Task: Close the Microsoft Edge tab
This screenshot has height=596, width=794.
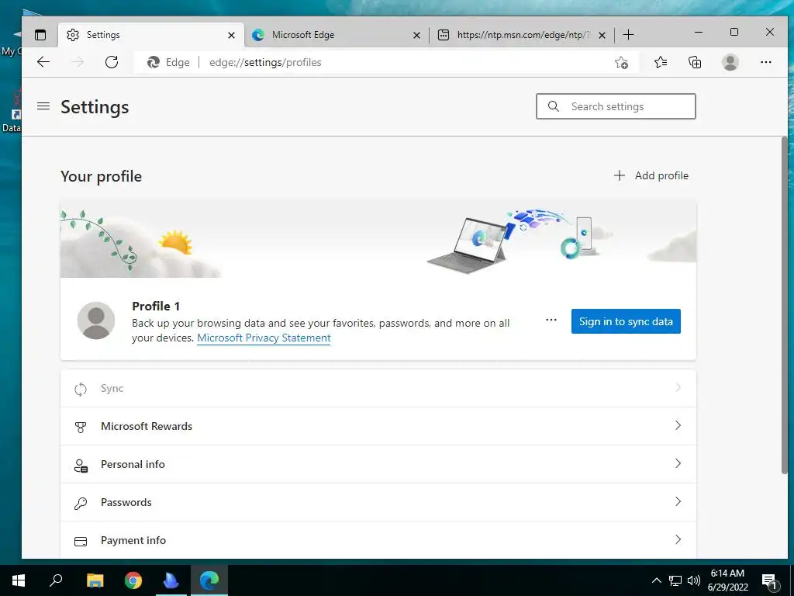Action: coord(416,35)
